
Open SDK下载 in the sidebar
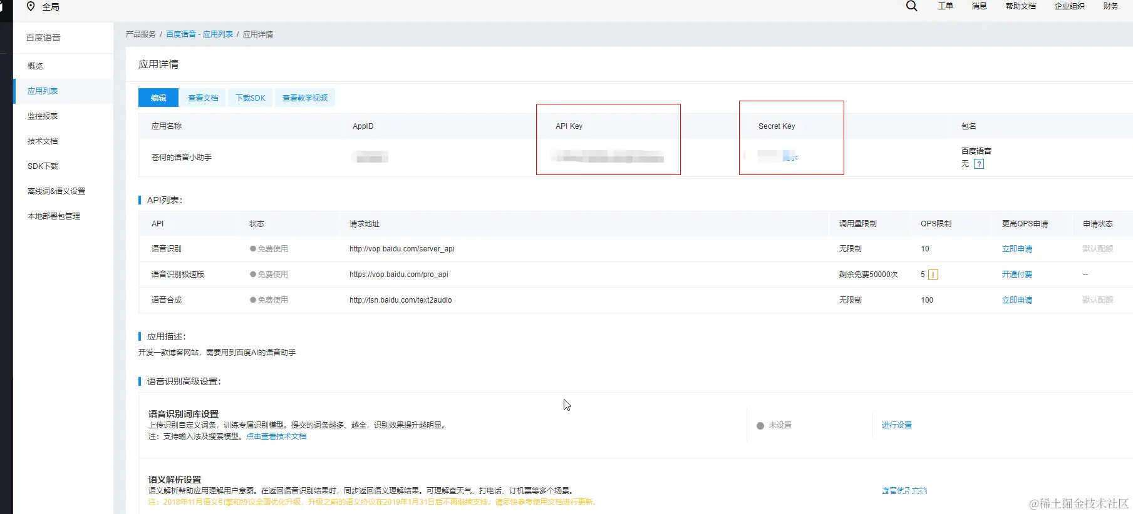click(43, 166)
